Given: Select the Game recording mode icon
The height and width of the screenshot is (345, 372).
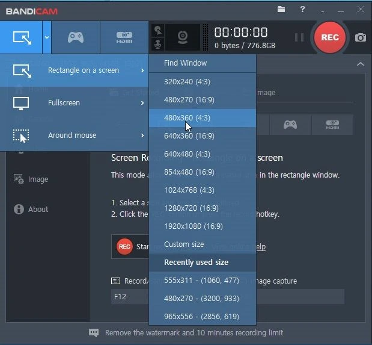Looking at the screenshot, I should pos(75,37).
